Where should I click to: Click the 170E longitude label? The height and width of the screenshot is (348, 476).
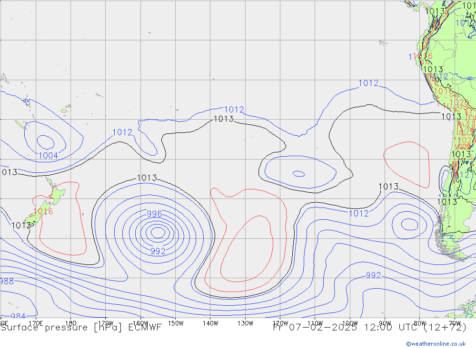[x=36, y=323]
